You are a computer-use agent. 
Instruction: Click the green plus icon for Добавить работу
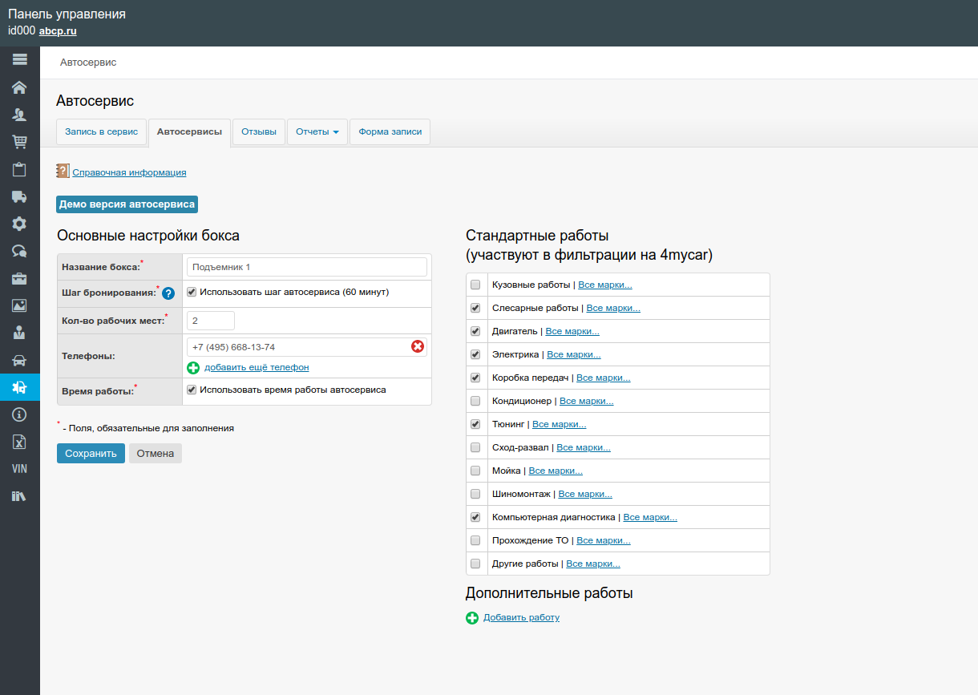[472, 618]
